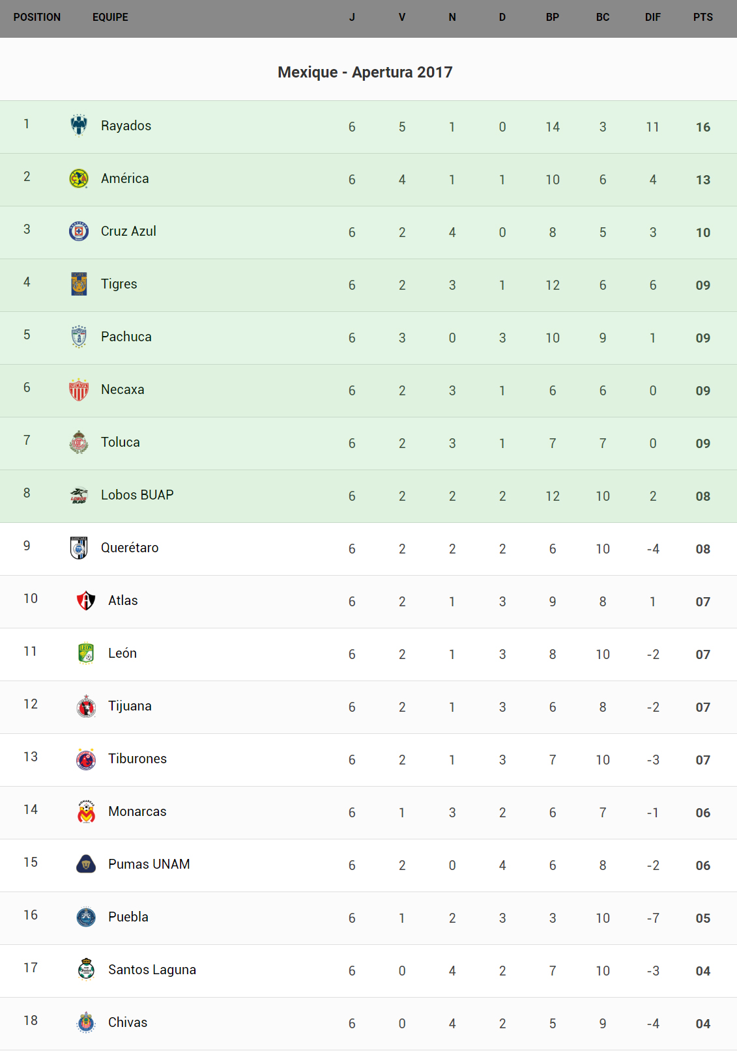Sort standings by PTS column header
This screenshot has height=1053, width=737.
pyautogui.click(x=702, y=18)
